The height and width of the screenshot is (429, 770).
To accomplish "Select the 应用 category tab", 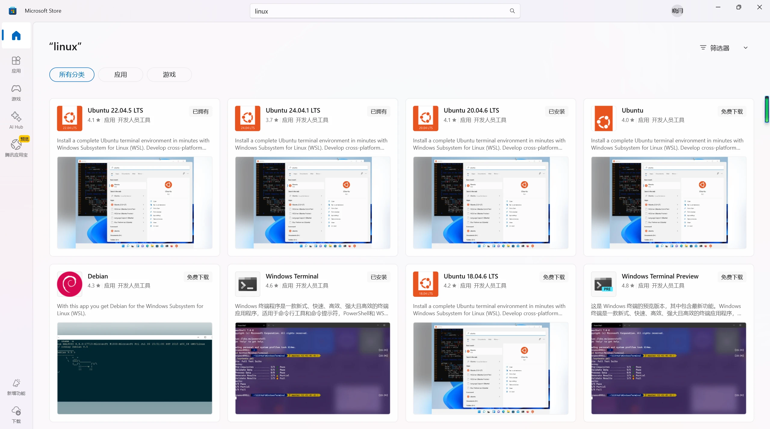I will click(120, 74).
